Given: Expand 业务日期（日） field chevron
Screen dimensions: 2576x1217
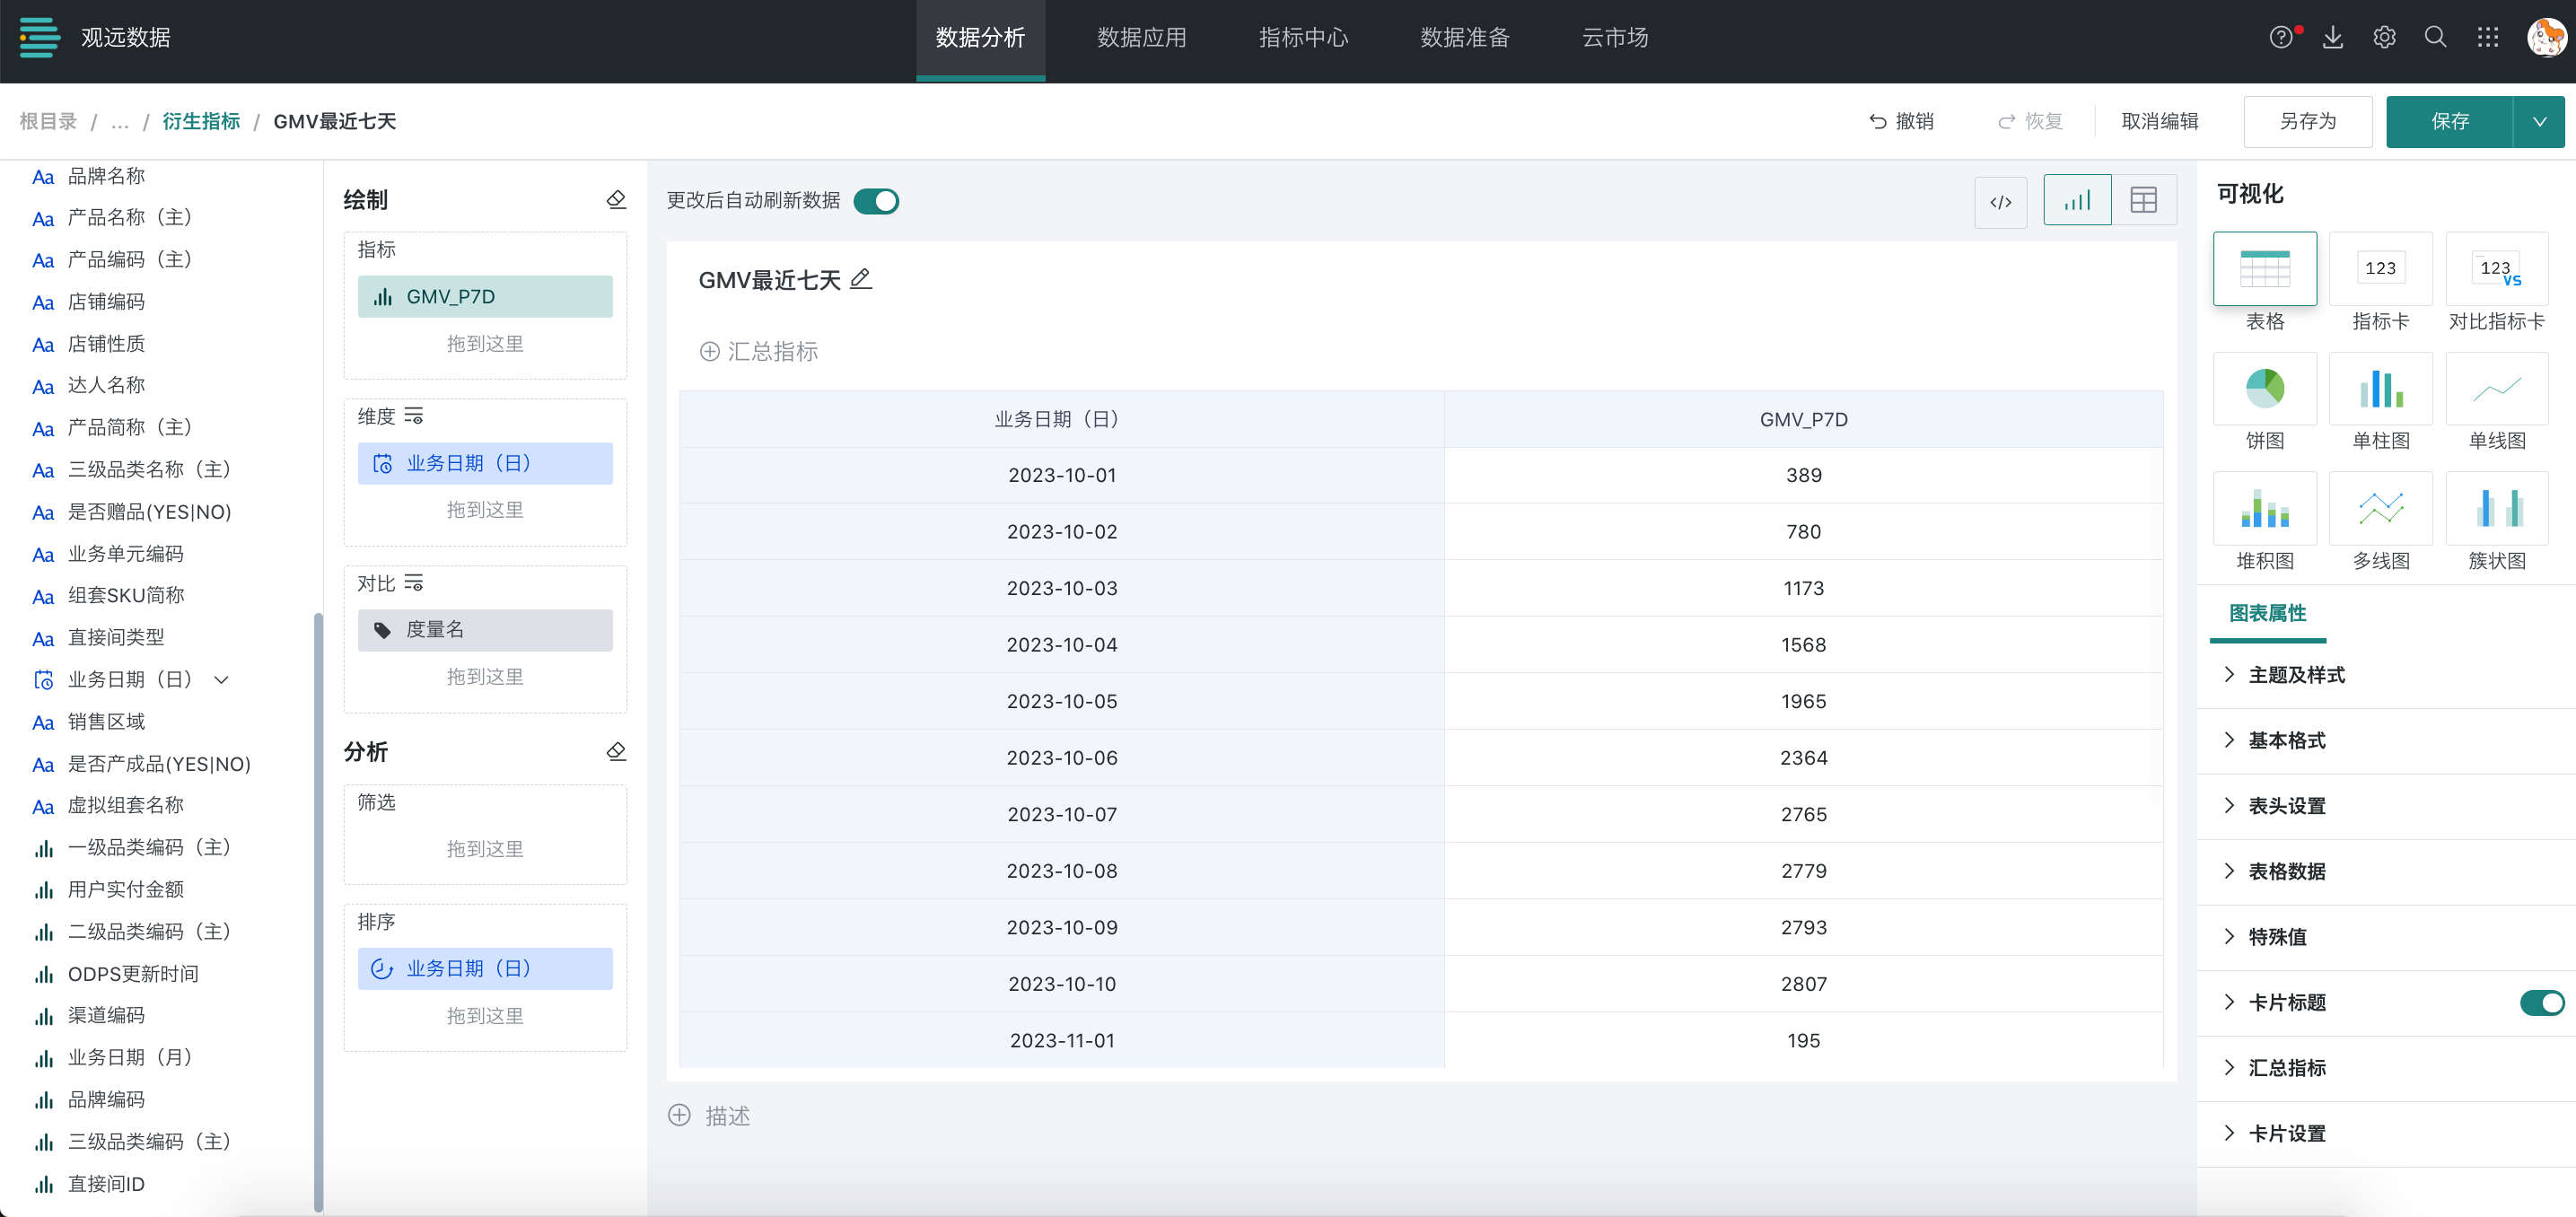Looking at the screenshot, I should 222,680.
